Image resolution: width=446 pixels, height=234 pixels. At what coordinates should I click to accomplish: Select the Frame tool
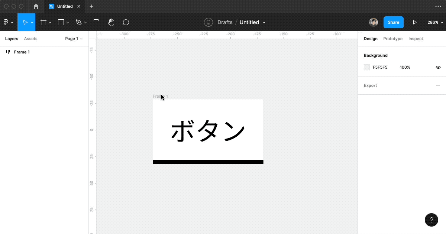click(43, 22)
